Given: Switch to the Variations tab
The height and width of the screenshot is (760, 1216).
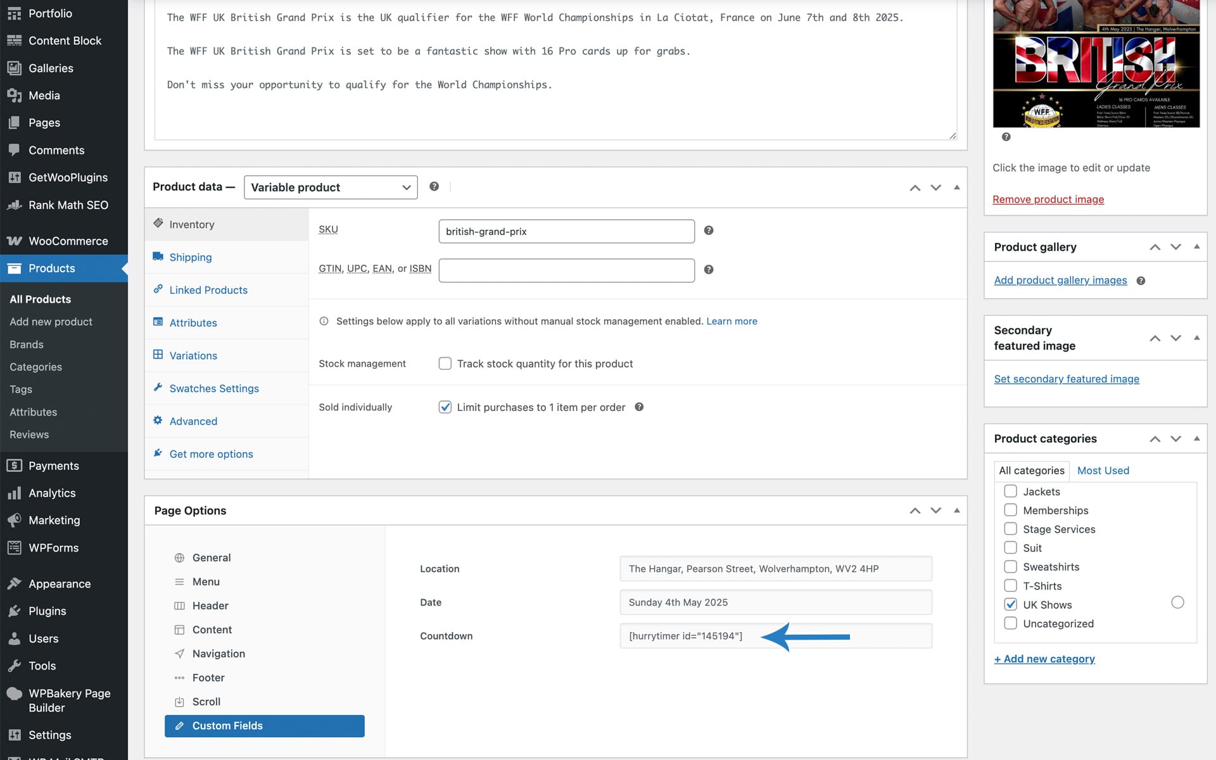Looking at the screenshot, I should click(193, 356).
